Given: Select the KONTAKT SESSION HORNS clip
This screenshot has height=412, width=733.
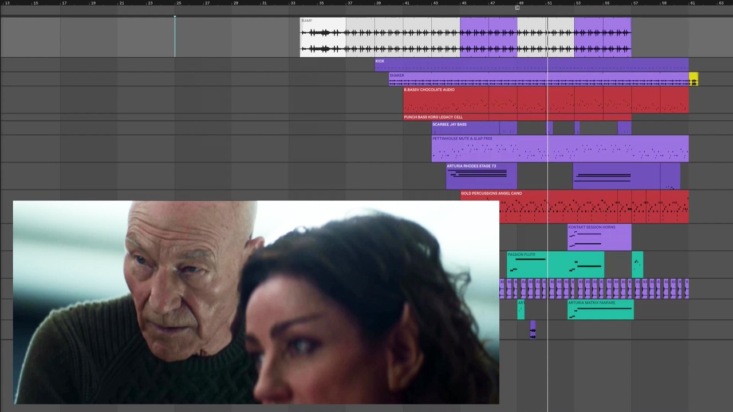Looking at the screenshot, I should pyautogui.click(x=600, y=237).
